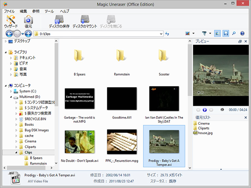The width and height of the screenshot is (251, 188).
Task: Click Close Disk (ディスクを閉じる) icon
Action: pos(111,21)
